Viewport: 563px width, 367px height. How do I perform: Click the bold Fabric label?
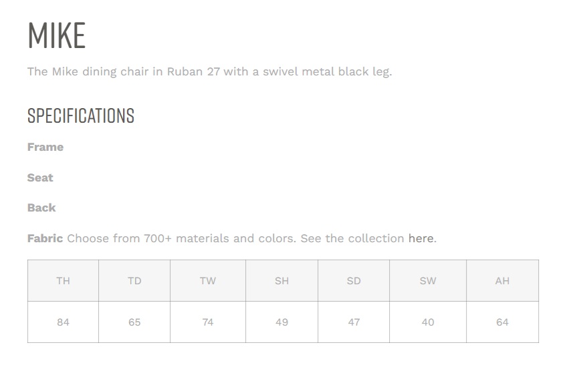click(45, 238)
